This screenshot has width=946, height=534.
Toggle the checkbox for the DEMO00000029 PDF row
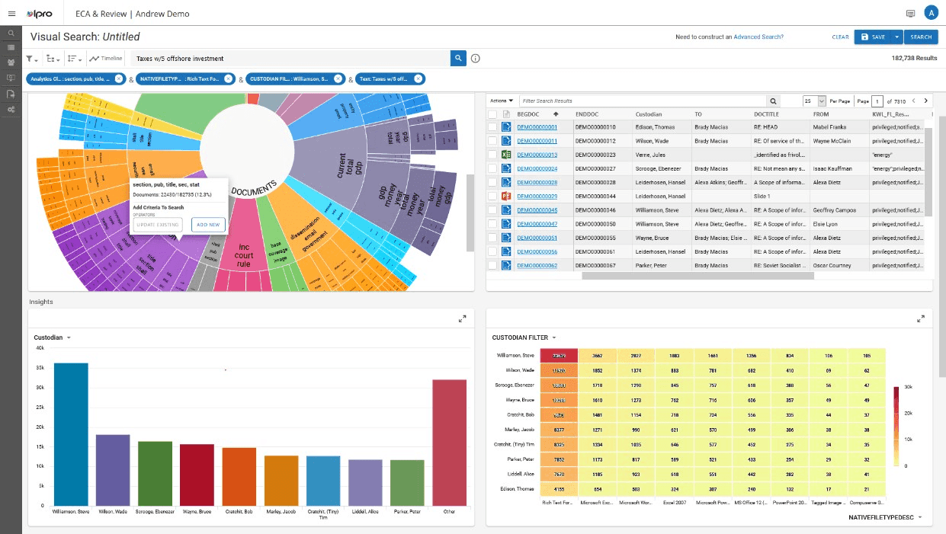pos(492,196)
